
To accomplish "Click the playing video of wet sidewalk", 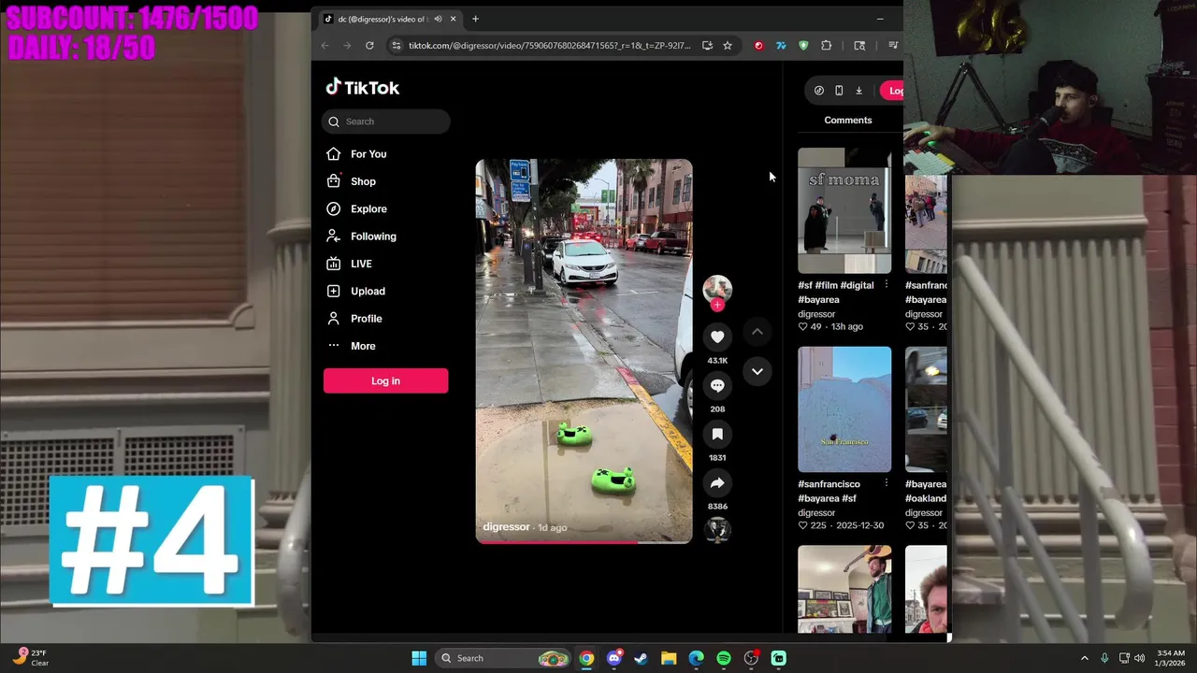I will 584,351.
